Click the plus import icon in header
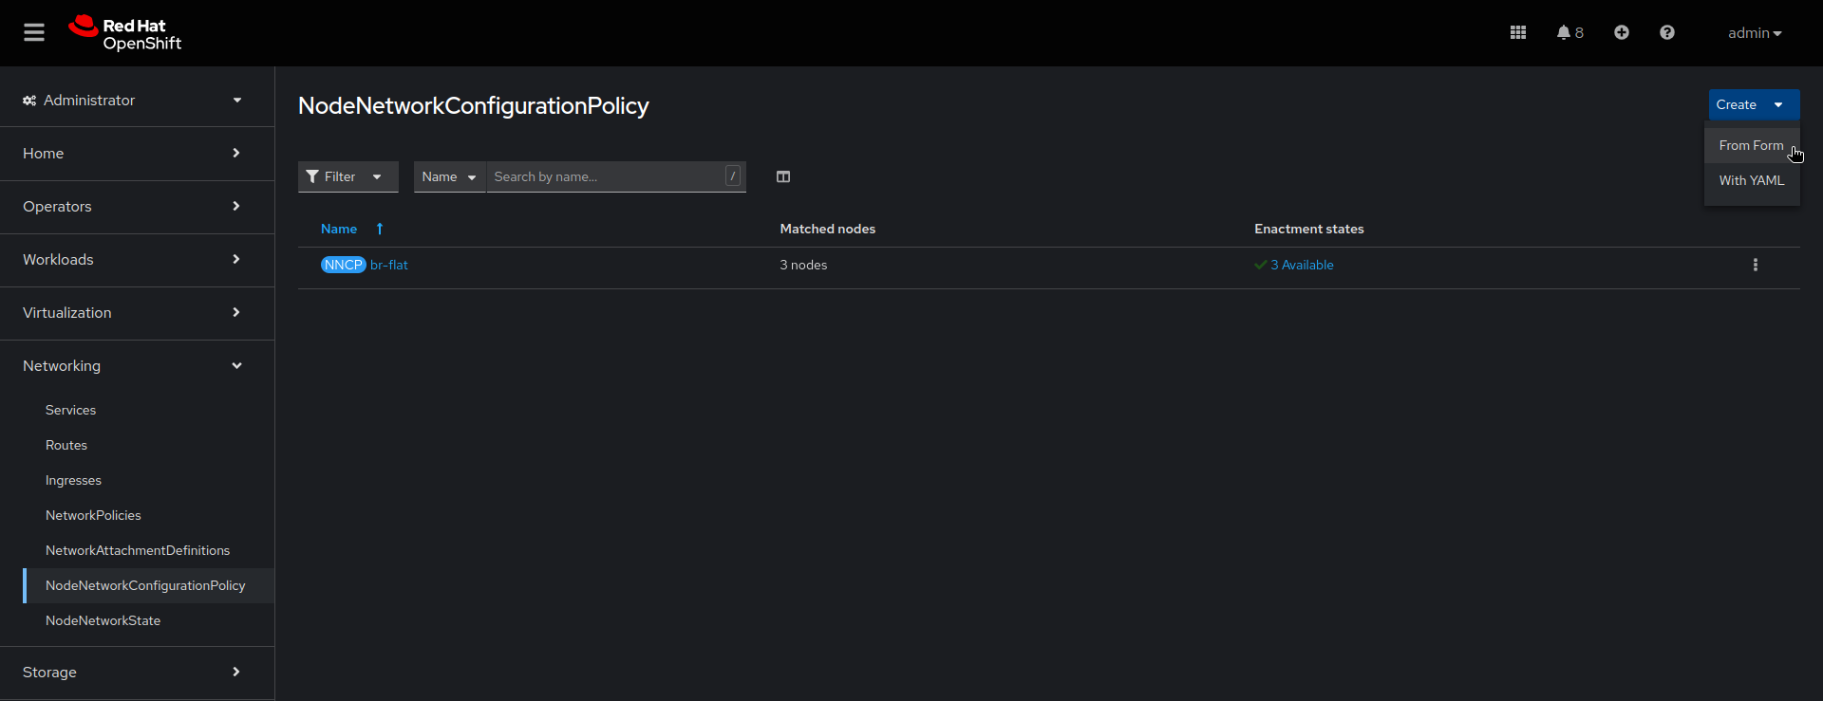The width and height of the screenshot is (1823, 701). coord(1622,33)
